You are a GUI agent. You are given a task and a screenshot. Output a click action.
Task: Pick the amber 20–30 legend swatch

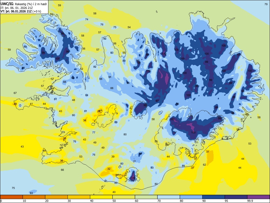[x=56, y=197]
